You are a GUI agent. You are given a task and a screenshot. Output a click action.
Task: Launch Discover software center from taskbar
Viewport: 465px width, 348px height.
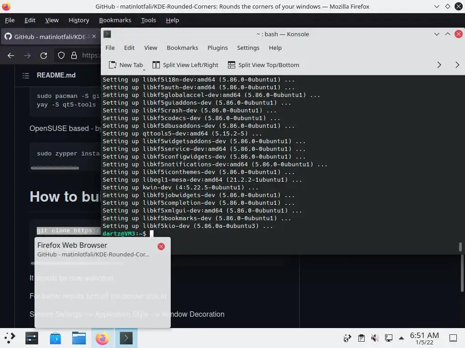[x=55, y=338]
